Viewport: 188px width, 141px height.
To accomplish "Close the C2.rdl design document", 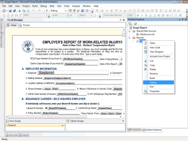I will tap(124, 20).
